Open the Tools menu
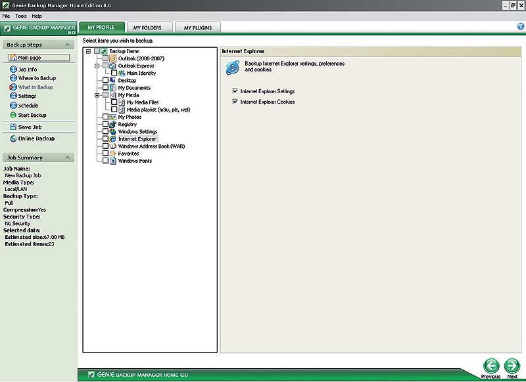Screen dimensions: 526x382 coord(21,16)
